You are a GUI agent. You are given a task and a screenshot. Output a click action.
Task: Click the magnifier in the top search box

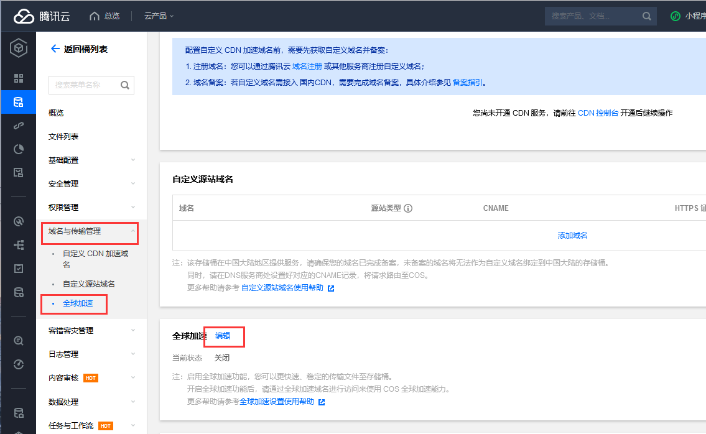click(647, 16)
